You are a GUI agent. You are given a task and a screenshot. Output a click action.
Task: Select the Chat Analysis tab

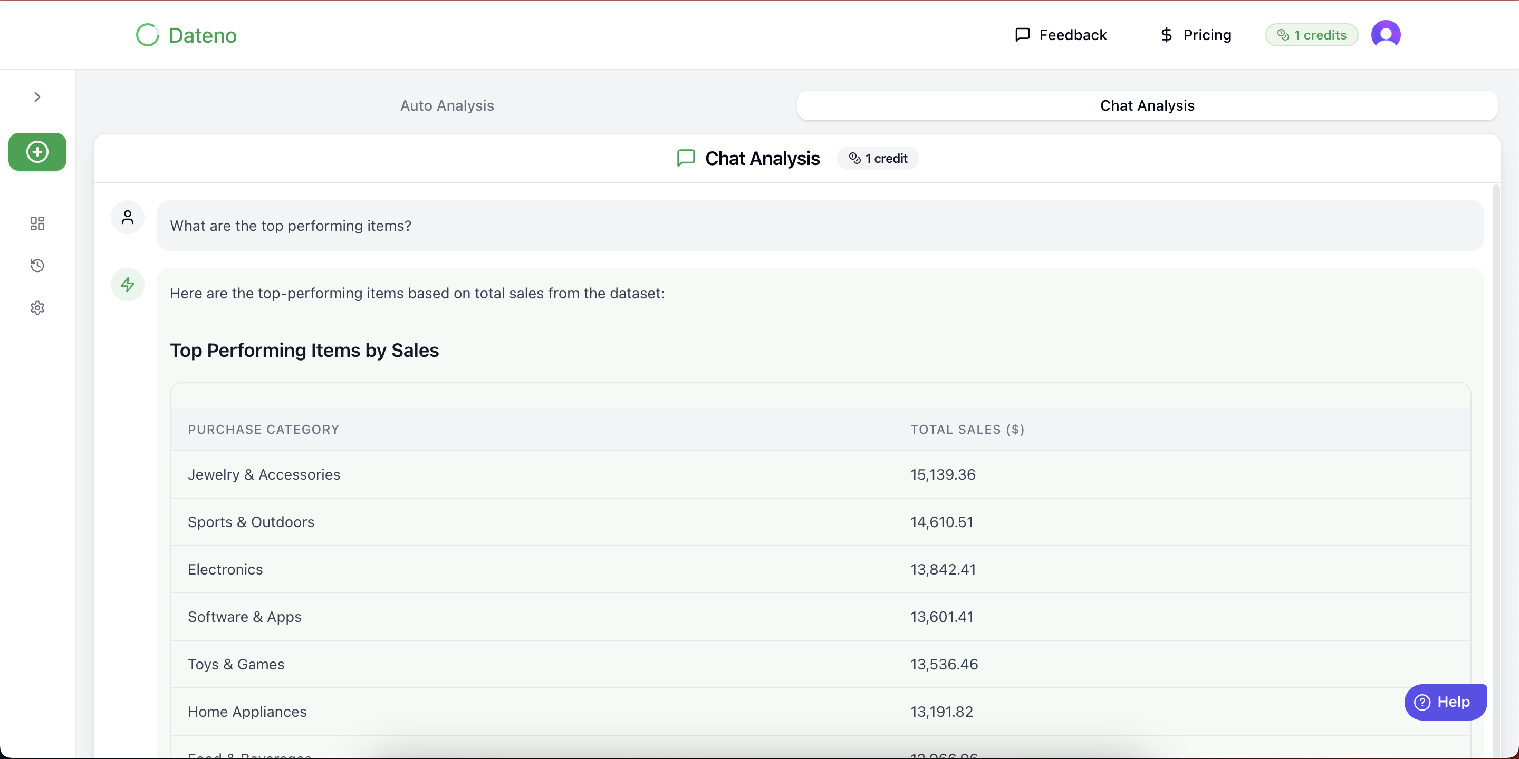(1147, 105)
